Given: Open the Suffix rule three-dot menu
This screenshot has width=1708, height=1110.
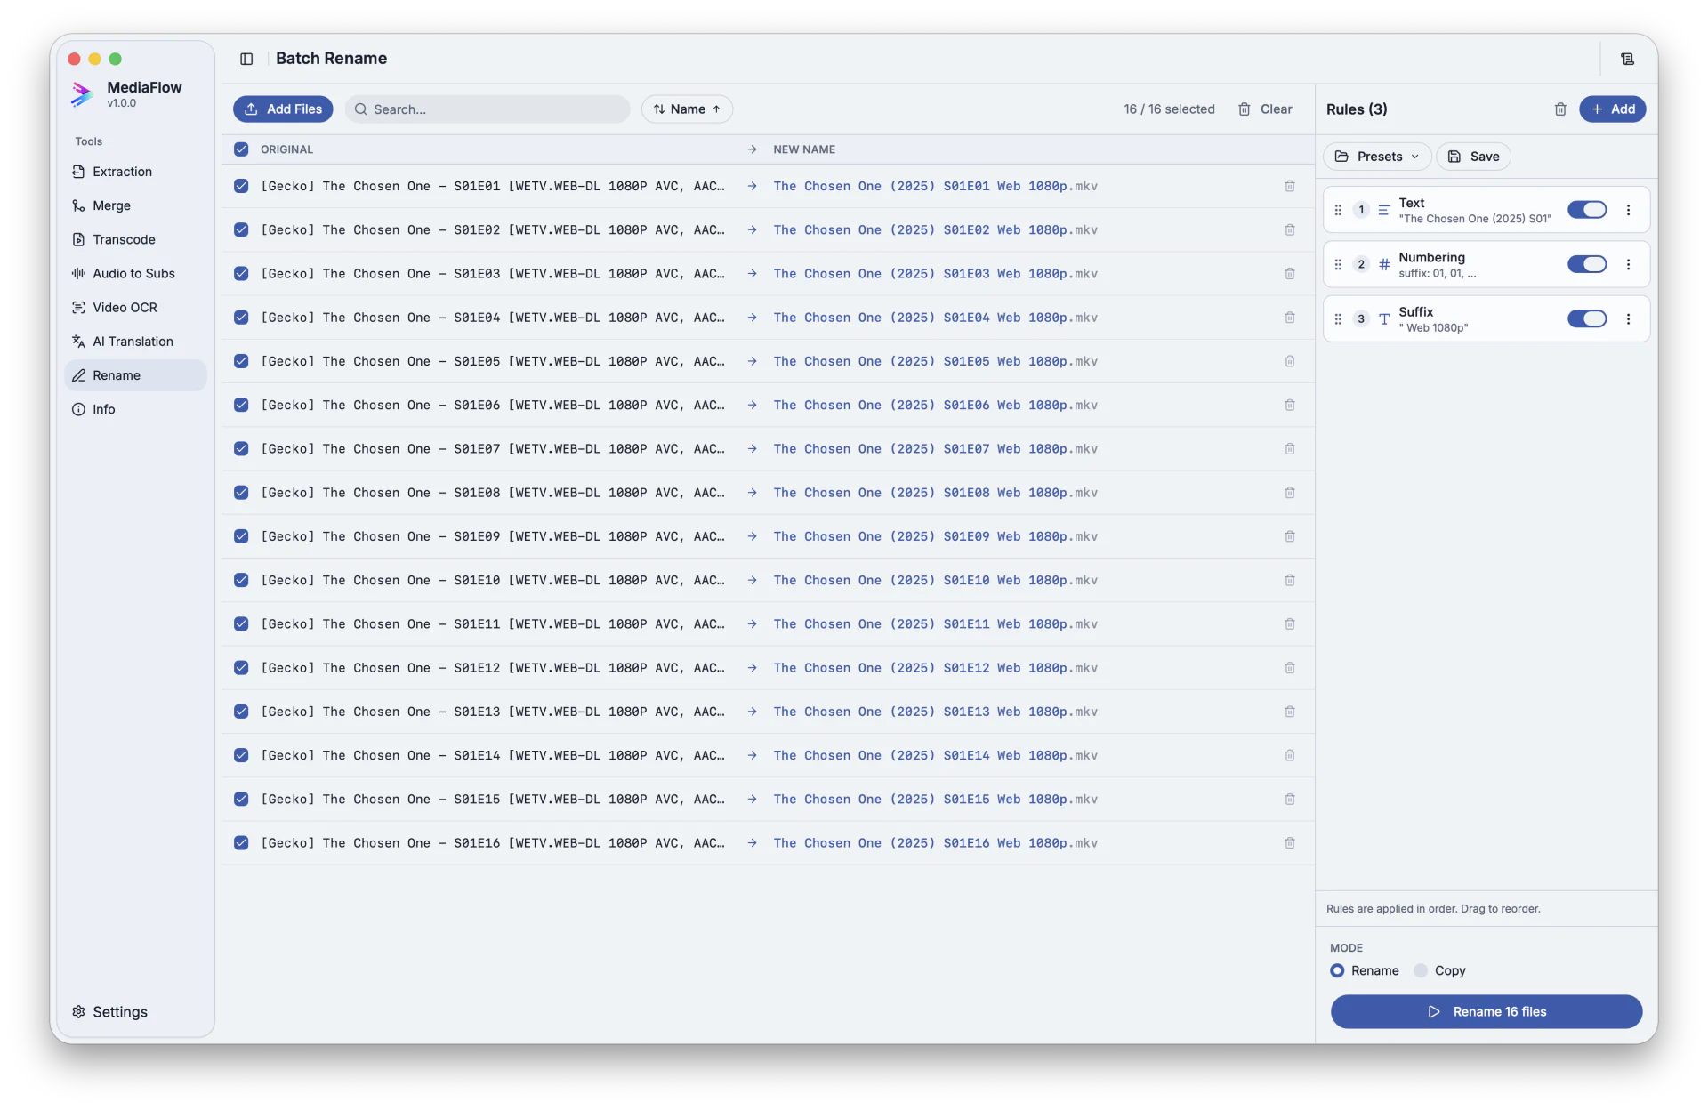Looking at the screenshot, I should pos(1629,318).
